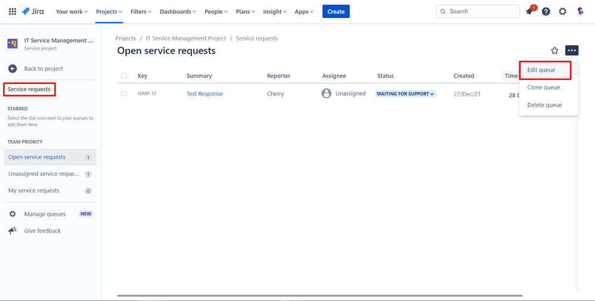The image size is (595, 301).
Task: Click the search magnifier icon
Action: 443,11
